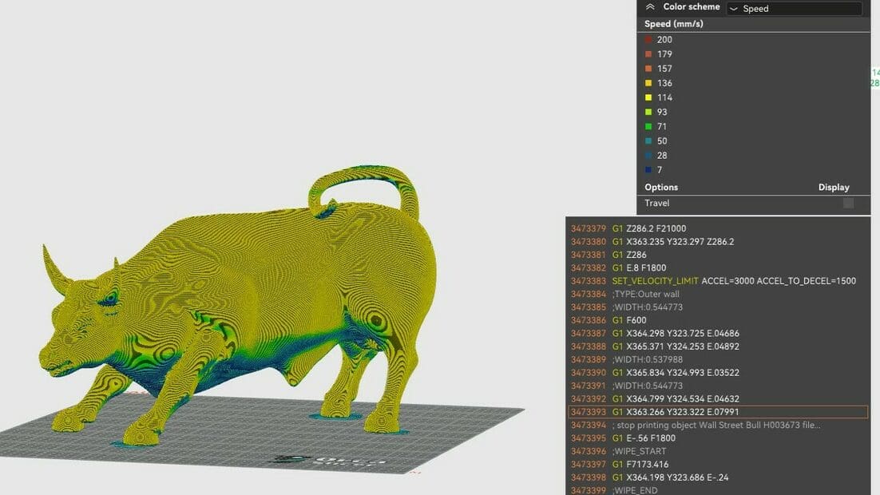Select line 3473385 ';WIDTH:0.544773'

pos(719,307)
